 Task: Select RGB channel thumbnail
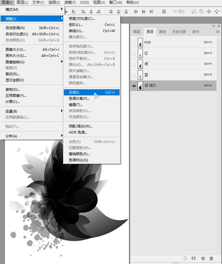[140, 42]
